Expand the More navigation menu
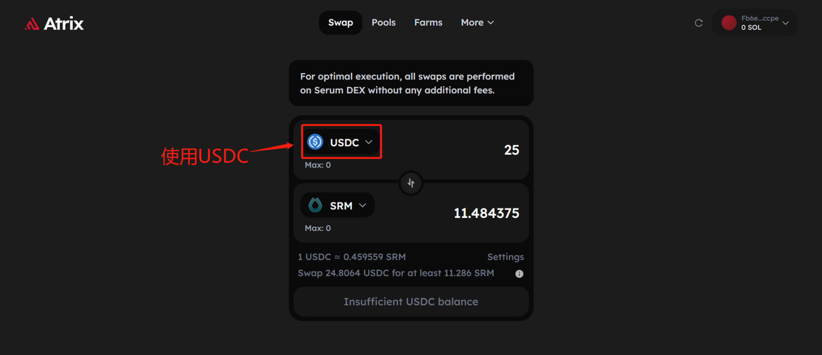This screenshot has width=822, height=355. point(477,22)
